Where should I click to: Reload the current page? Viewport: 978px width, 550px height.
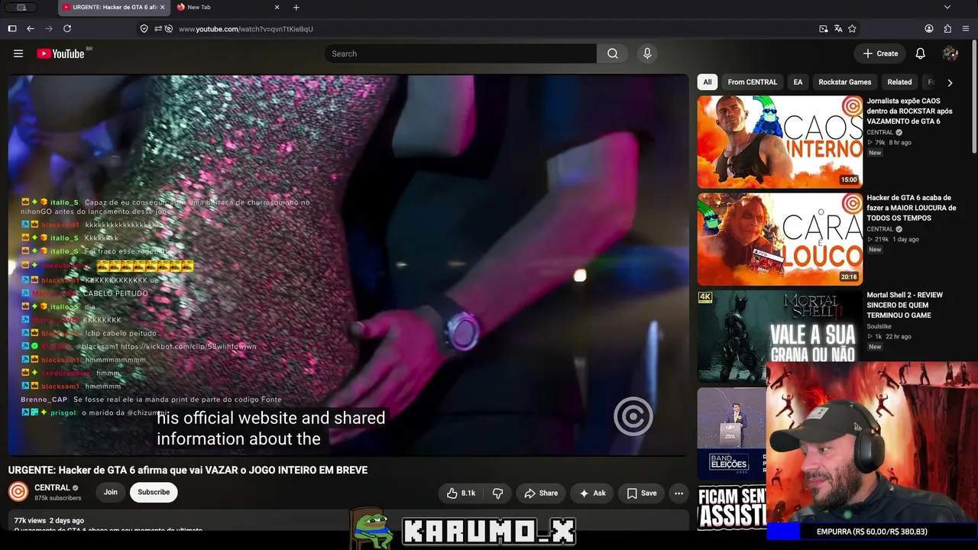[x=67, y=28]
